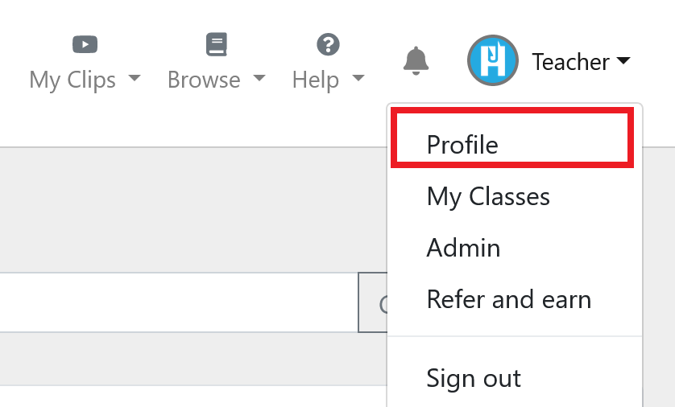
Task: Click the Help label text
Action: click(x=316, y=80)
